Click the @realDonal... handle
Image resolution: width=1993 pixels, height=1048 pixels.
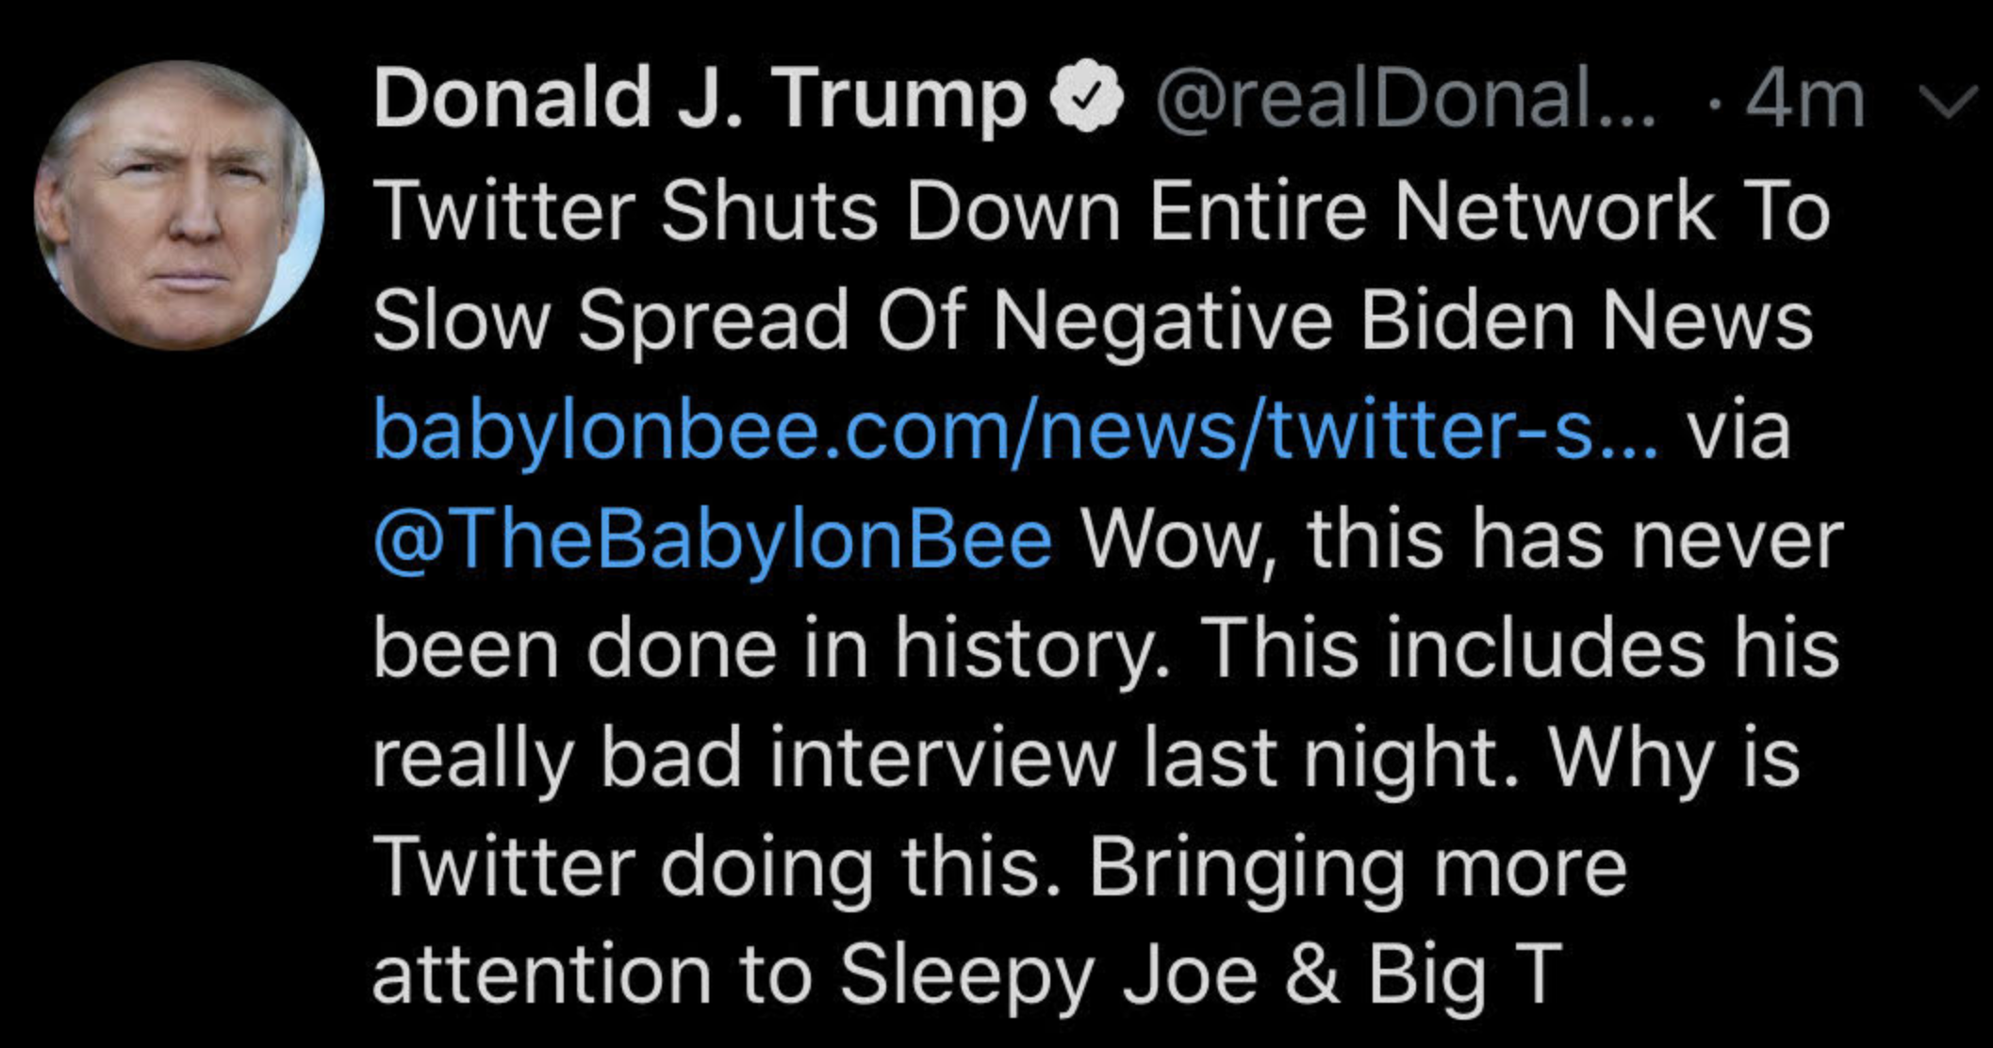pos(1405,99)
